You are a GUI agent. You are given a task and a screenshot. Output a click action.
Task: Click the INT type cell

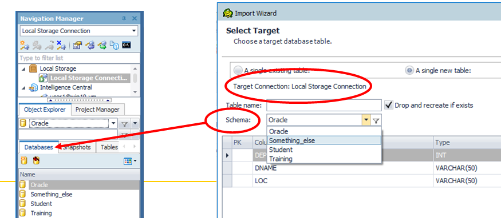[467, 156]
